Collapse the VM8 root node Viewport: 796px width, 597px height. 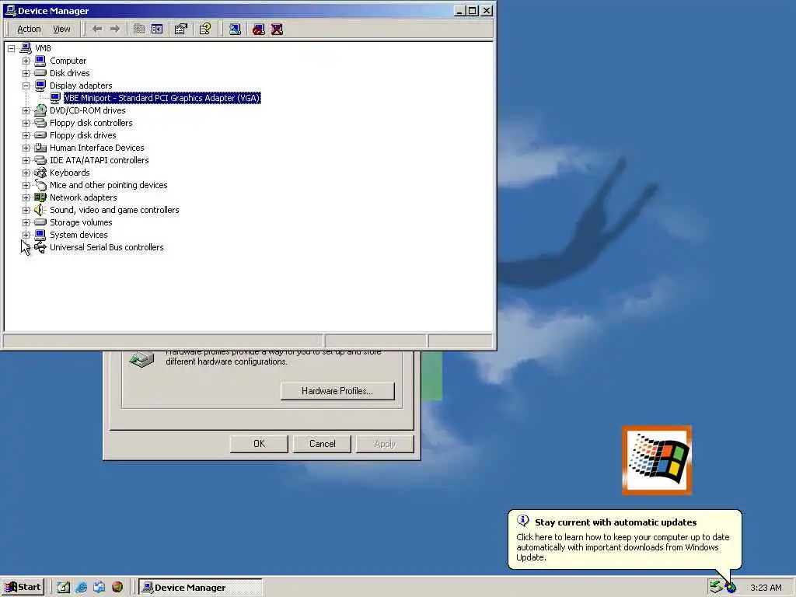(11, 48)
